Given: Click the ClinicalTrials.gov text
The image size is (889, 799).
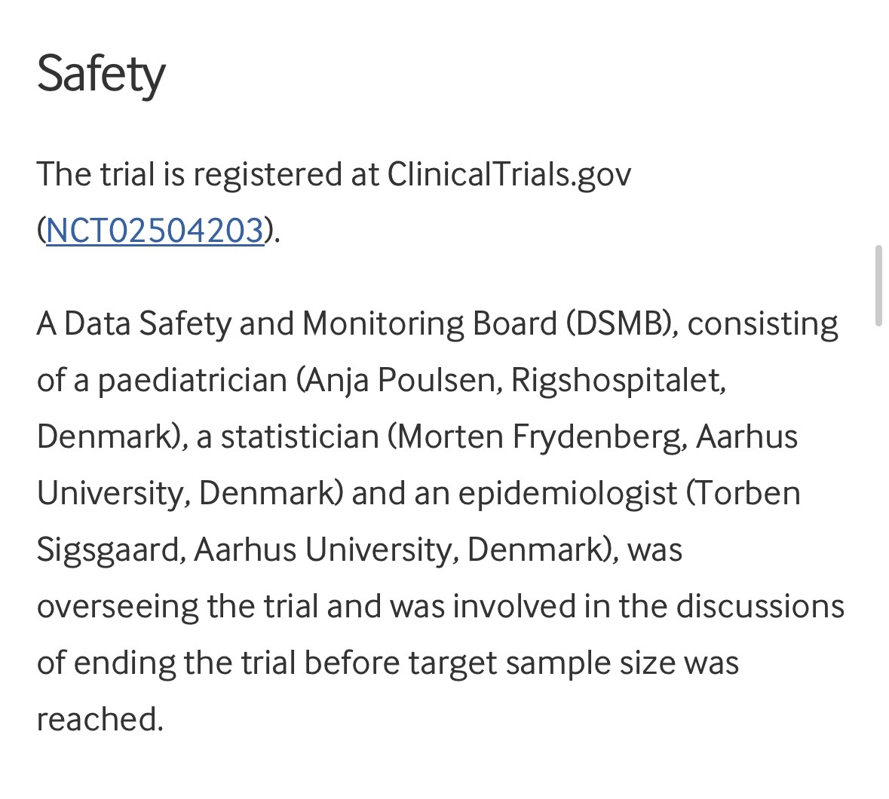Looking at the screenshot, I should (509, 174).
